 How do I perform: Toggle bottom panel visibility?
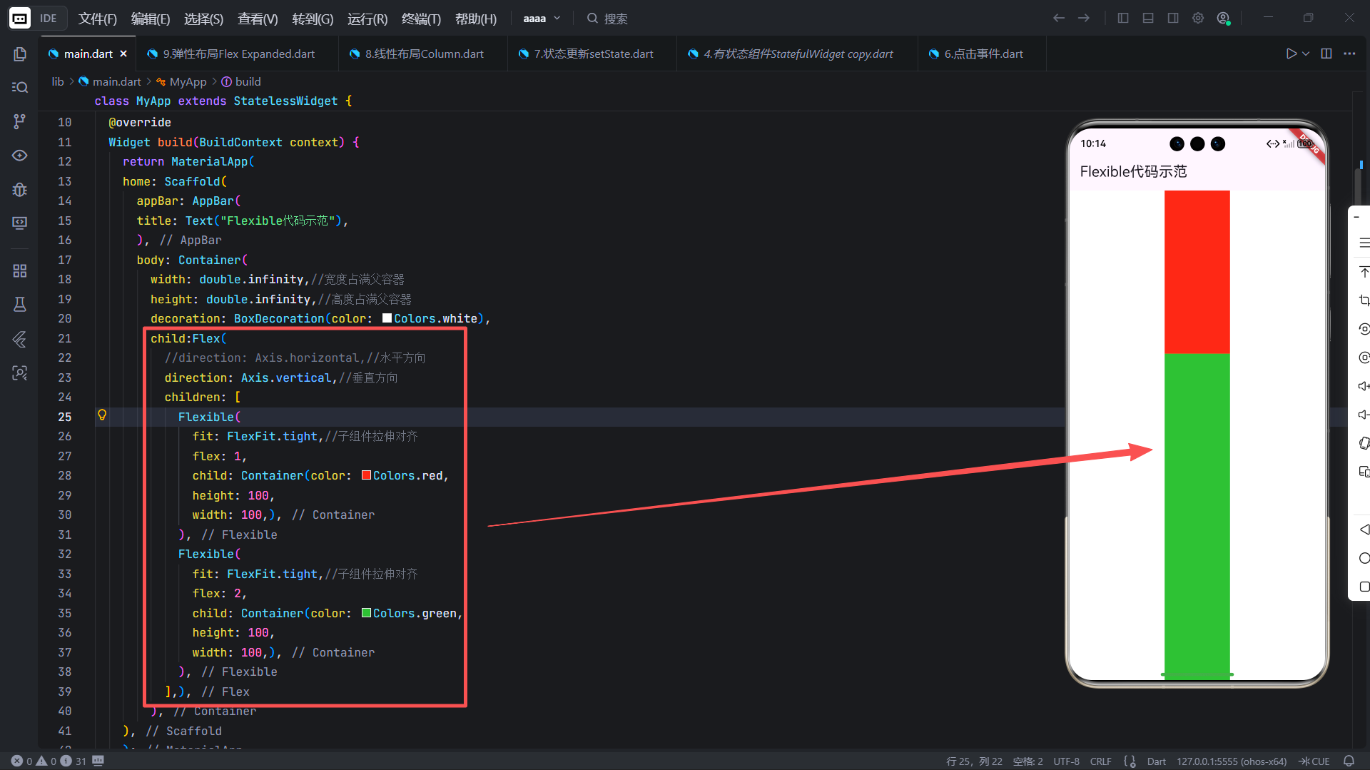pyautogui.click(x=1148, y=18)
